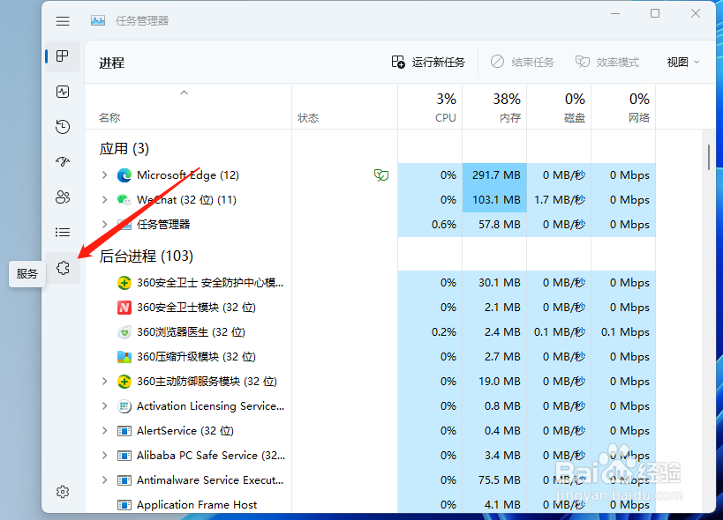
Task: Expand the Antimalware Service Executable row
Action: [x=105, y=480]
